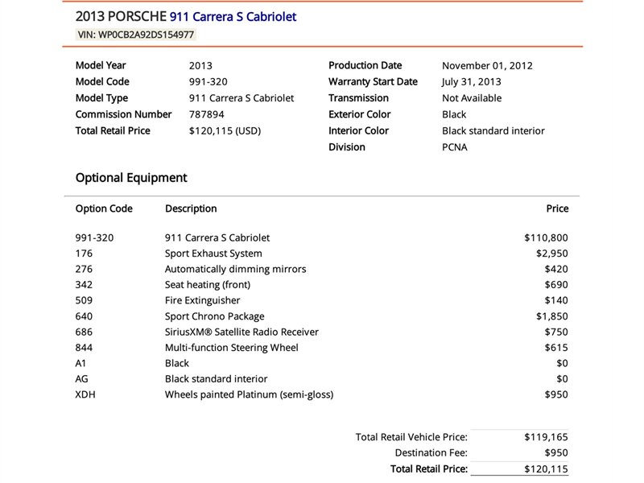Click the Price column header
This screenshot has width=644, height=483.
(557, 208)
